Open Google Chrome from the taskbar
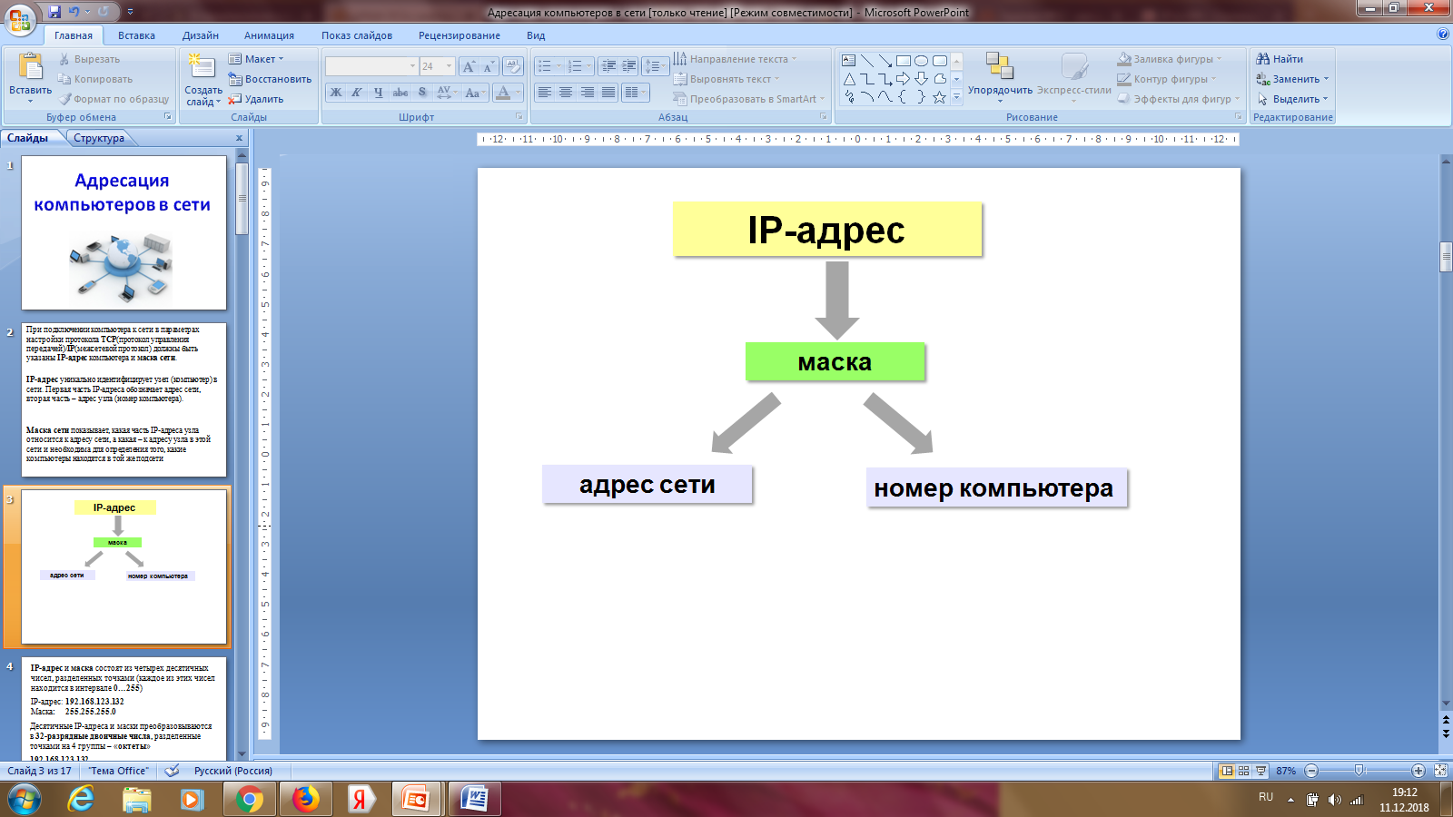 coord(249,800)
